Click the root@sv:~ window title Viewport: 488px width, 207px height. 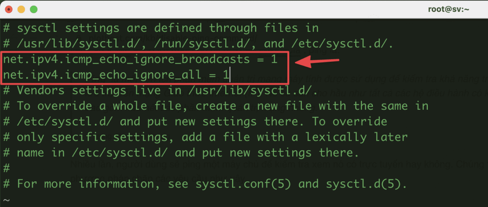(x=449, y=9)
